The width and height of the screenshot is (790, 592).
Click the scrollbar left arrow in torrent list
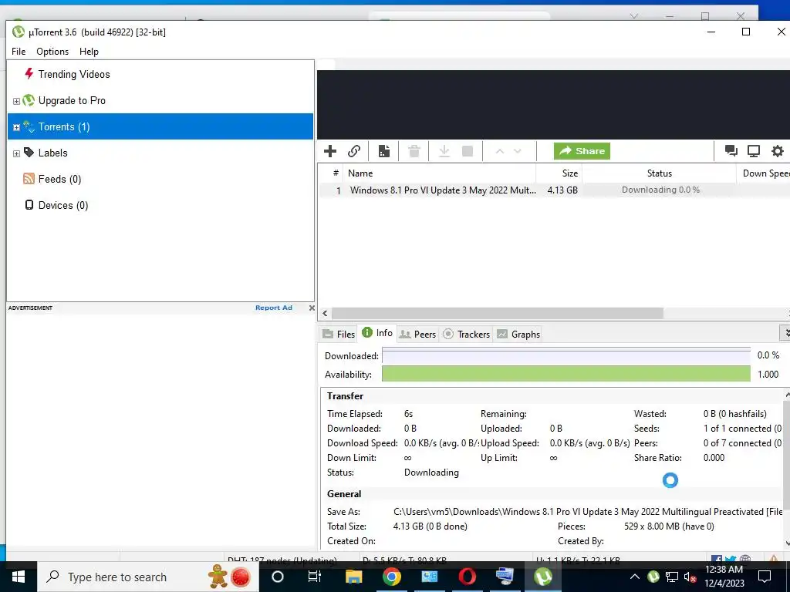click(325, 313)
